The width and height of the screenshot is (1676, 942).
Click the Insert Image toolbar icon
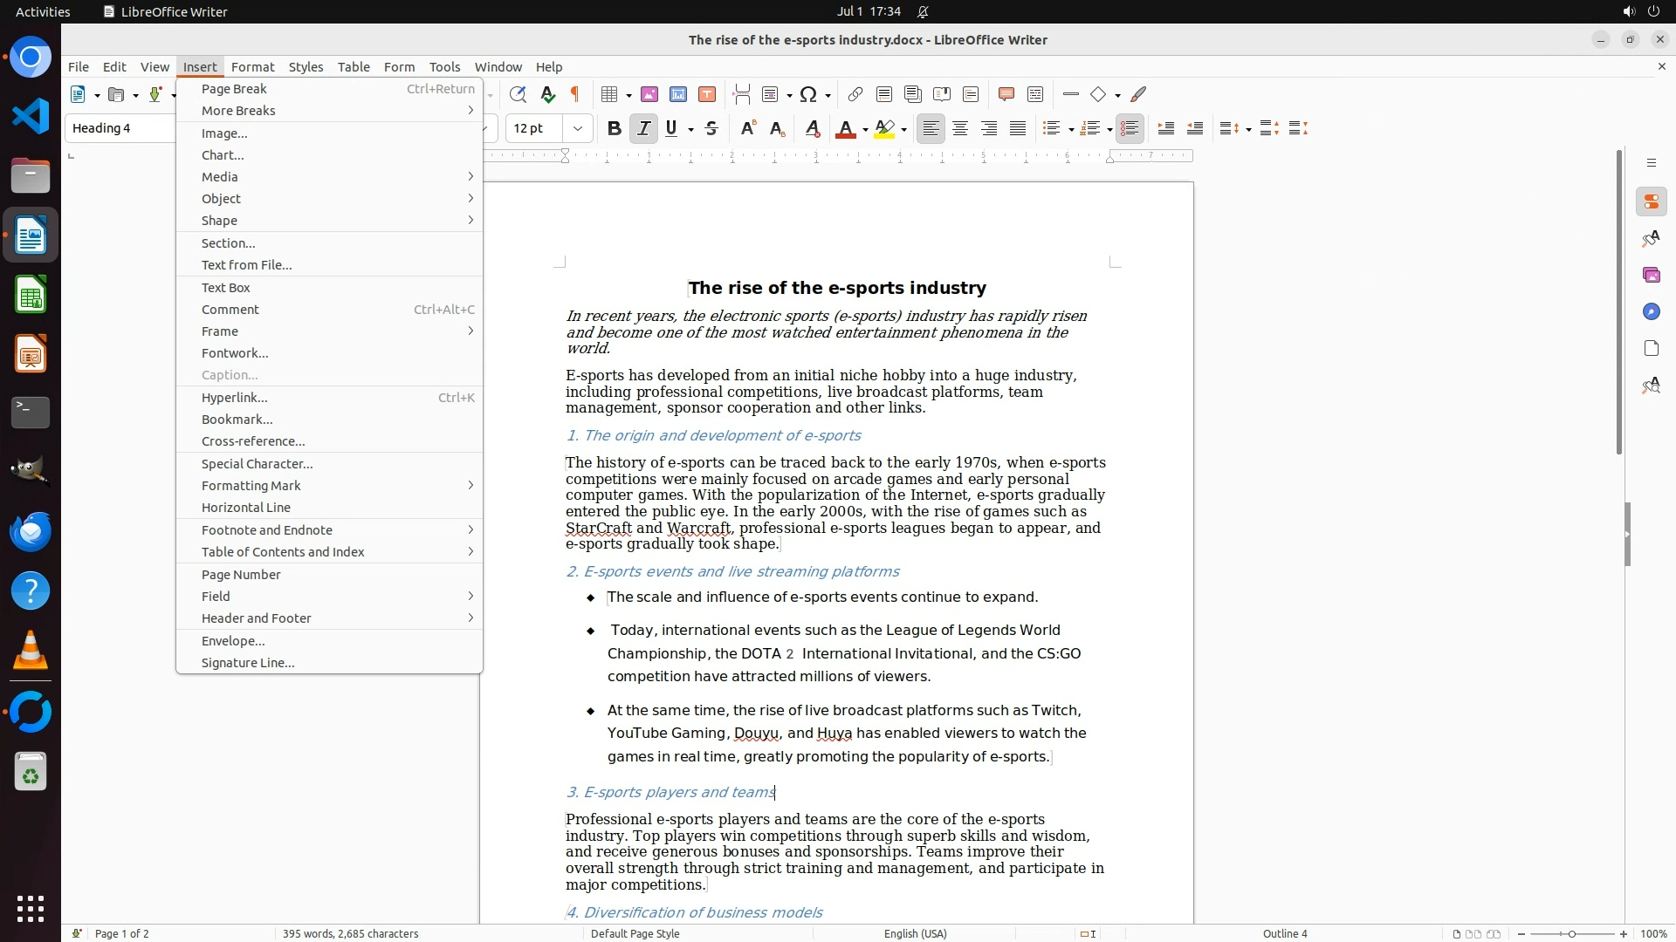click(649, 94)
